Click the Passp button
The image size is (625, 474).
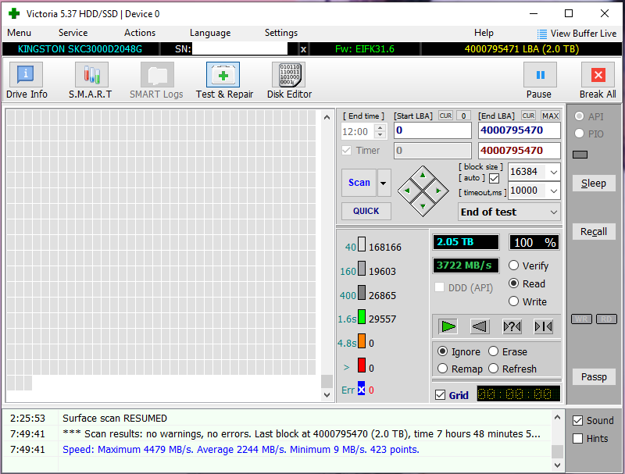click(594, 376)
